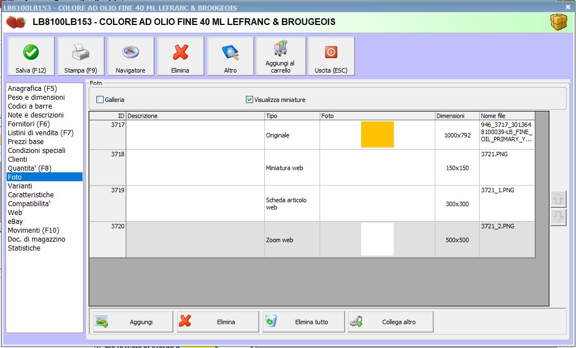Image resolution: width=576 pixels, height=348 pixels.
Task: Select Note e descrizioni section
Action: point(35,115)
